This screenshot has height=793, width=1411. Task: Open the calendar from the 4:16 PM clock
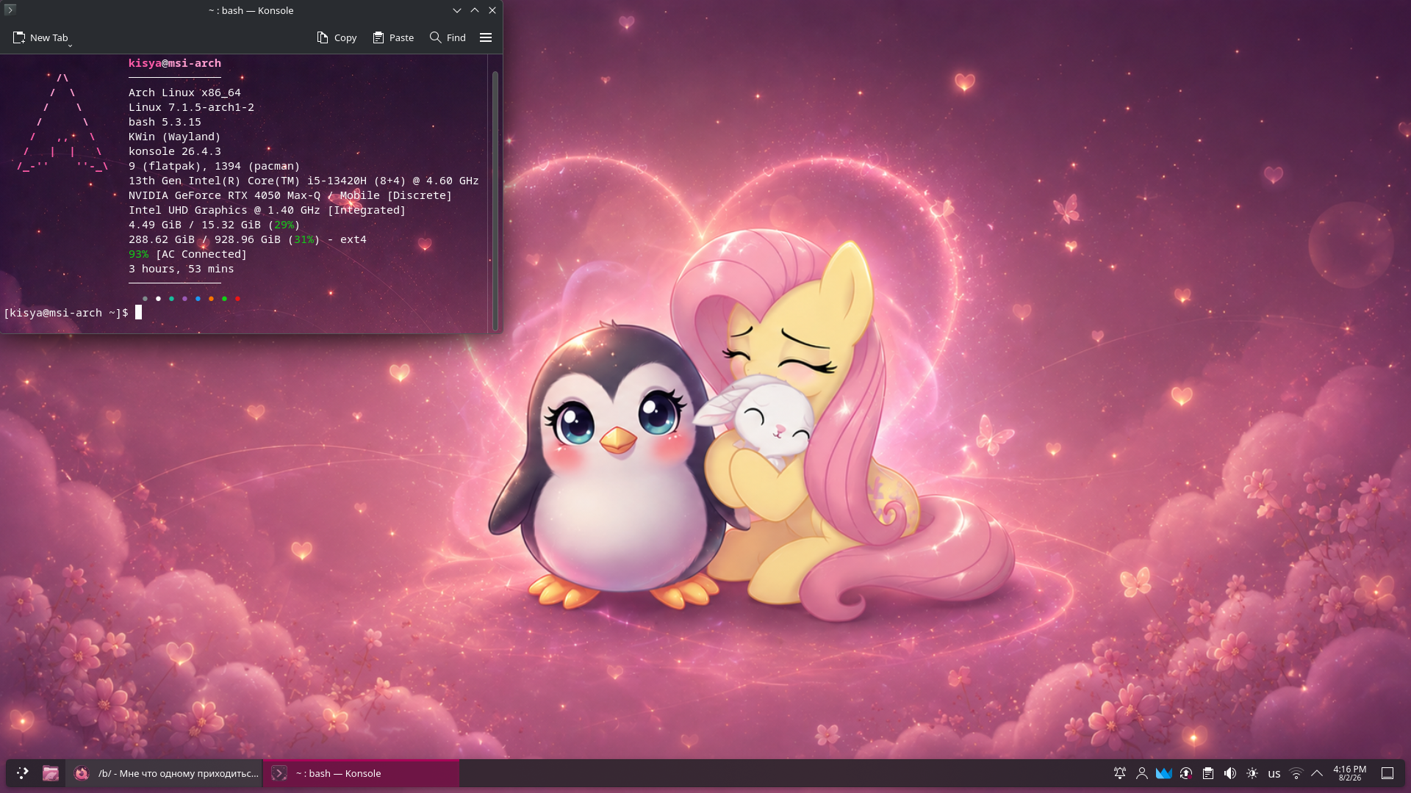pos(1350,773)
